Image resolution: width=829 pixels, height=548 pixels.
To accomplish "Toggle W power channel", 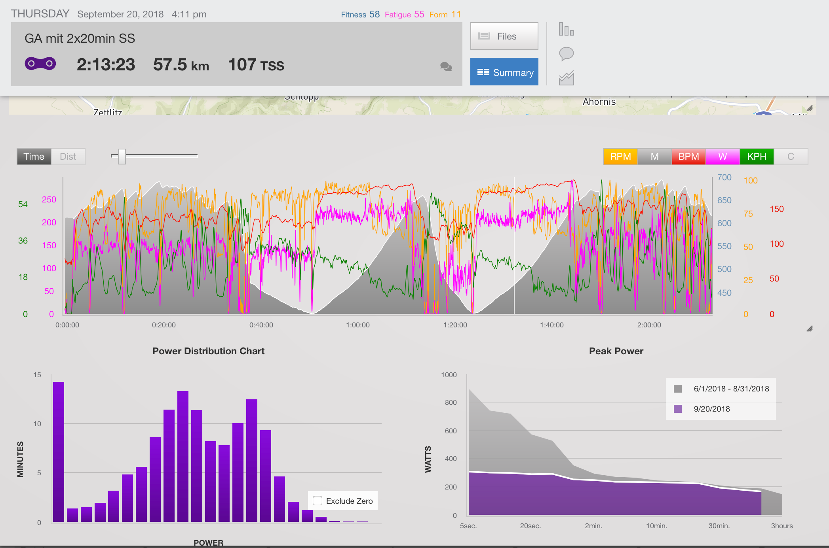I will (723, 157).
